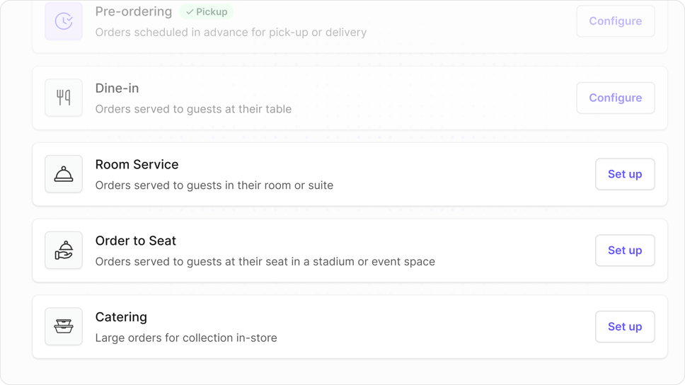The width and height of the screenshot is (685, 385).
Task: Select the Room Service heading
Action: pyautogui.click(x=137, y=164)
